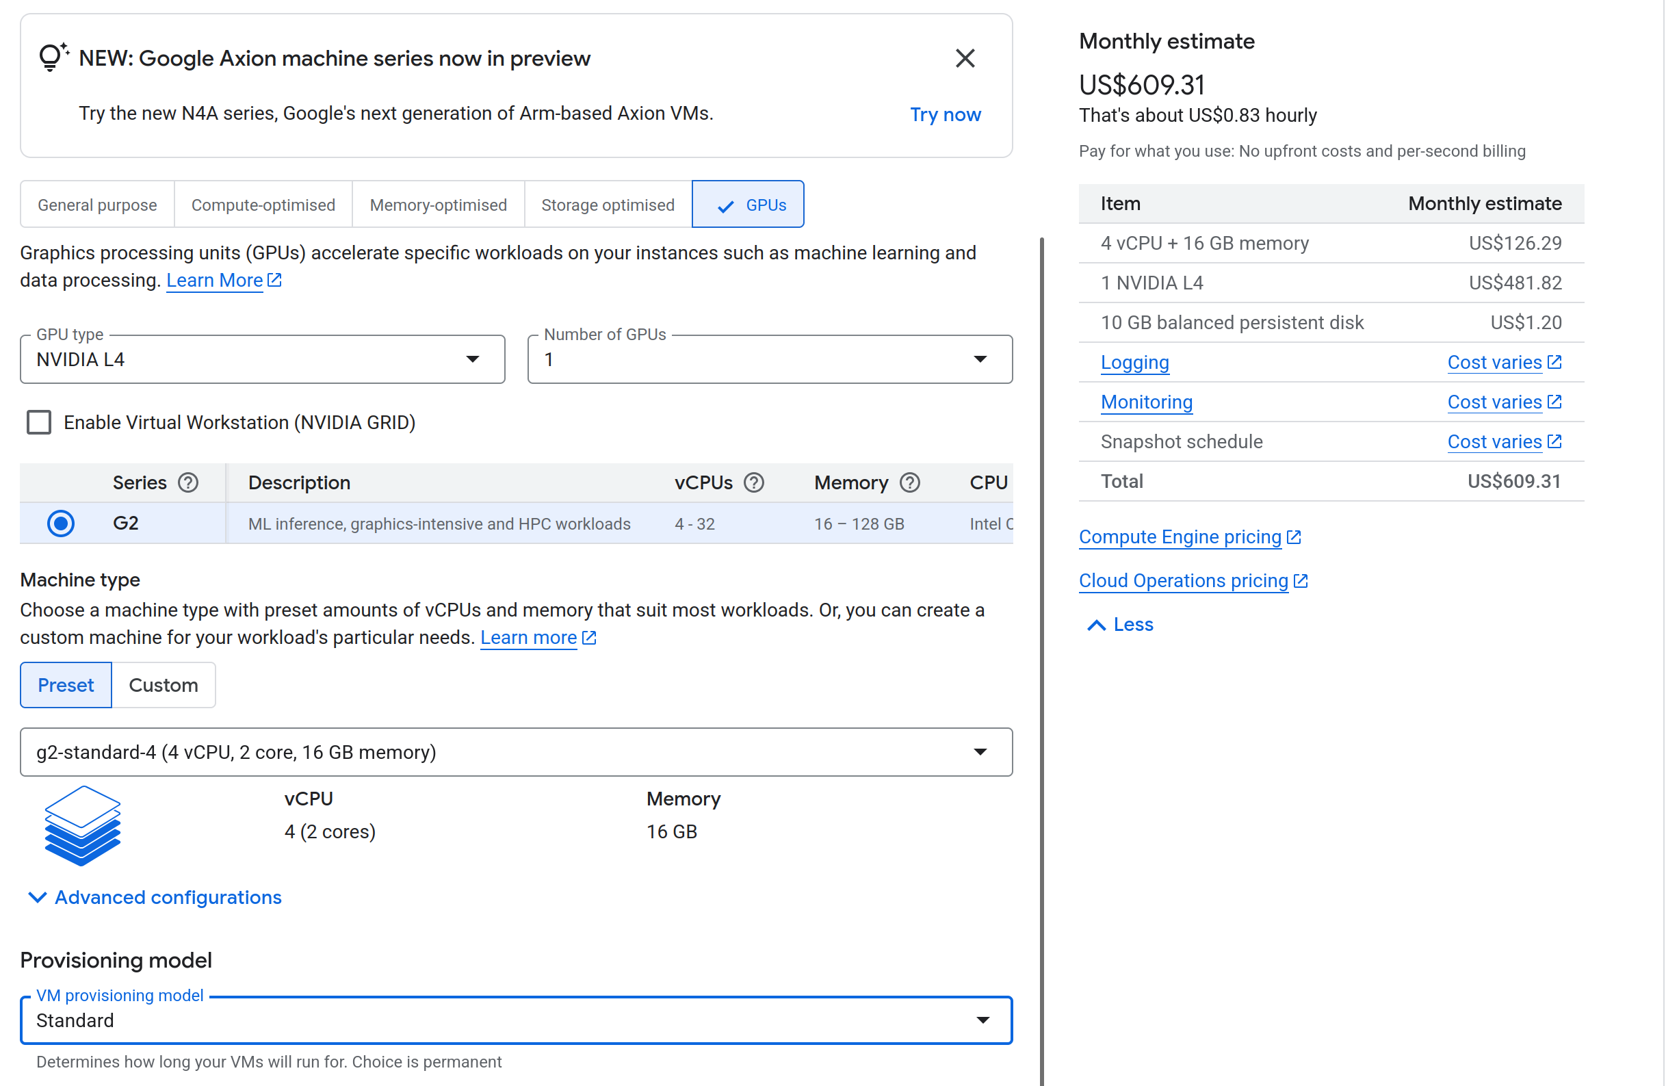Click the Learn More external link icon under GPUs
The height and width of the screenshot is (1086, 1679).
[x=275, y=280]
